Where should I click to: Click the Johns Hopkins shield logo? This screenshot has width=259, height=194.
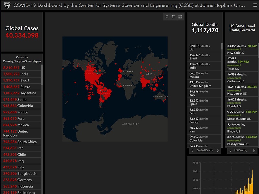[7, 5]
